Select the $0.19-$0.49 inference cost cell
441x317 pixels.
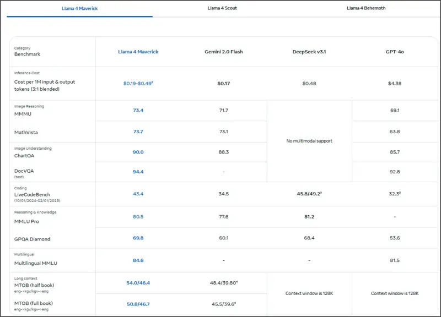138,84
